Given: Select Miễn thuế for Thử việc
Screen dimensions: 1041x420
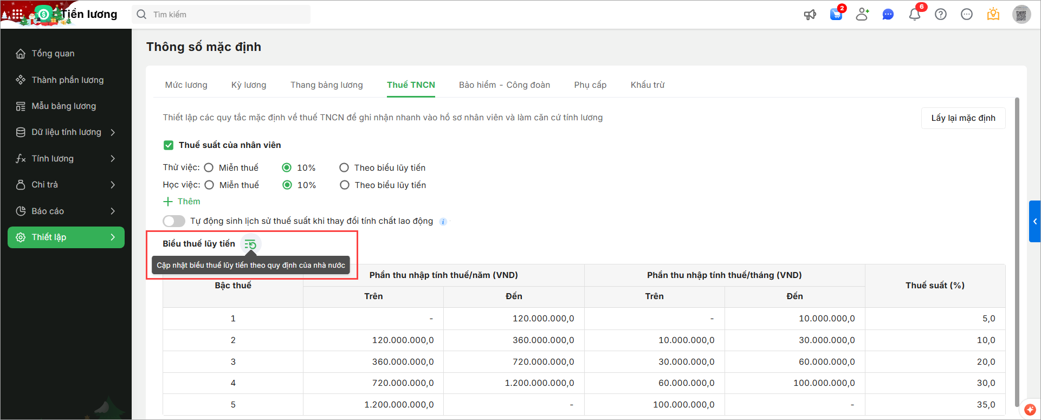Looking at the screenshot, I should [x=209, y=168].
